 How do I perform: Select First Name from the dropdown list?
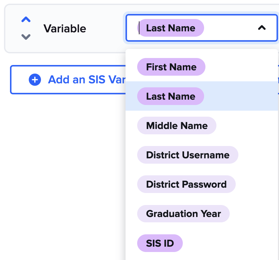tap(171, 67)
